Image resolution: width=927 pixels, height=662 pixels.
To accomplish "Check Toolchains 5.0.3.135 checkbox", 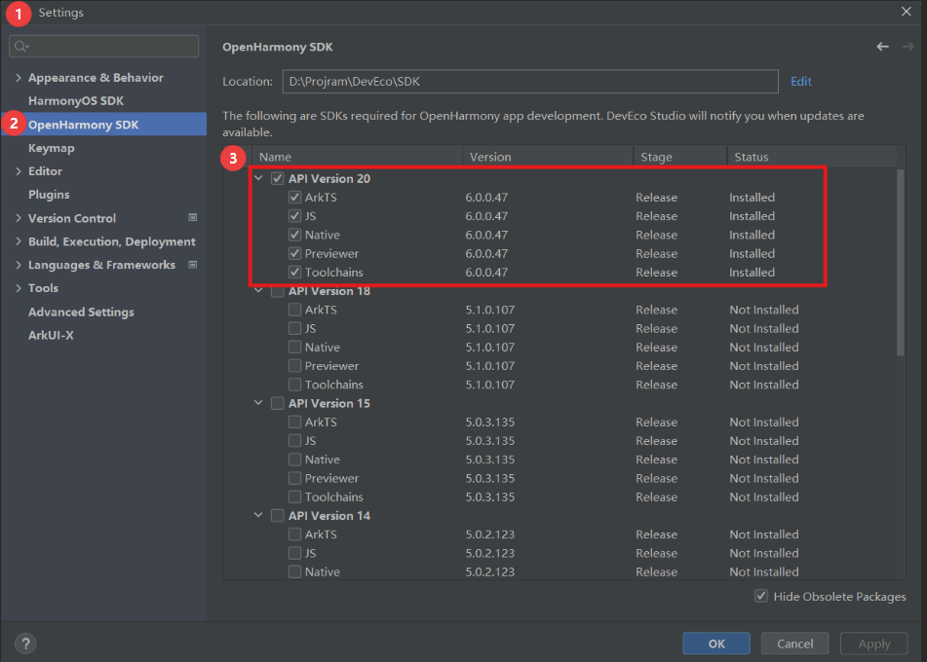I will click(x=294, y=497).
